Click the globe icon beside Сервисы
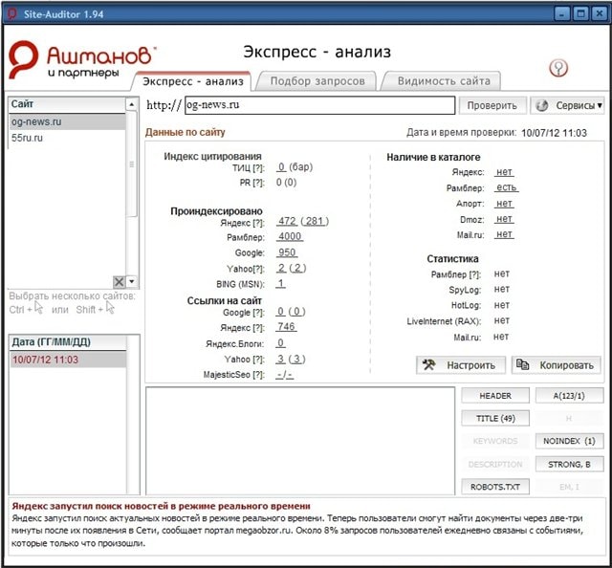 542,105
